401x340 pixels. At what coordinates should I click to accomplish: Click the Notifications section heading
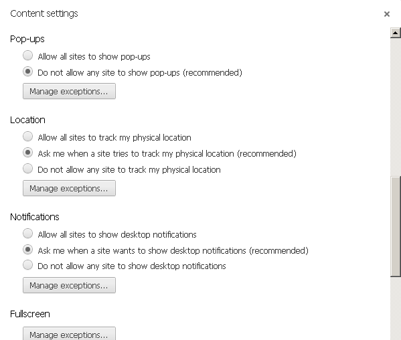(35, 217)
